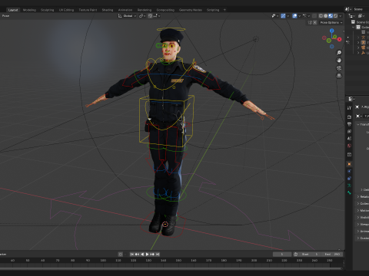Open the Global transform orientation dropdown
Screen dimensions: 369x276
(x=127, y=16)
